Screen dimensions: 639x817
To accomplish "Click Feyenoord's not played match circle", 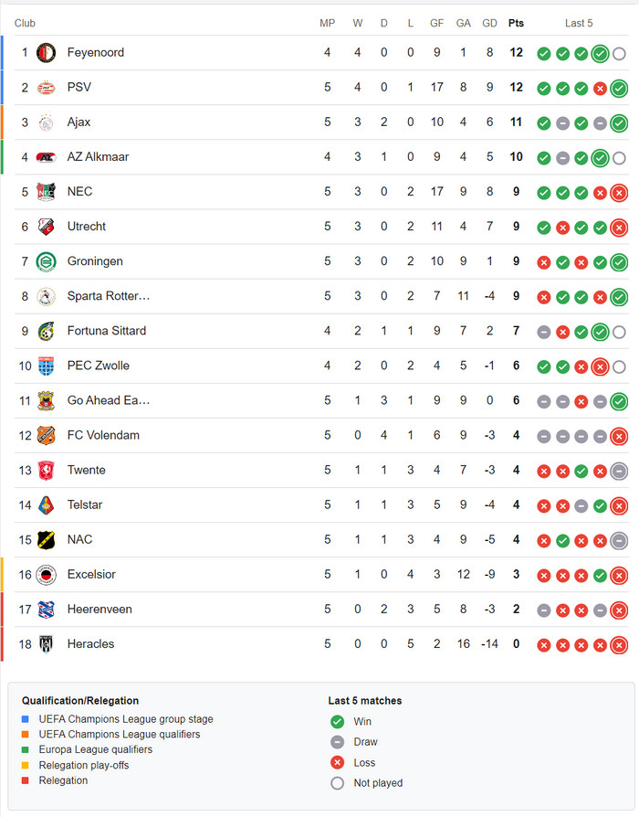I will pos(619,54).
